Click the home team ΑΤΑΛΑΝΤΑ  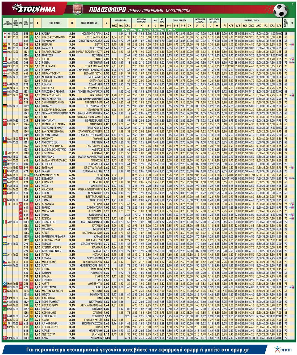pos(48,204)
